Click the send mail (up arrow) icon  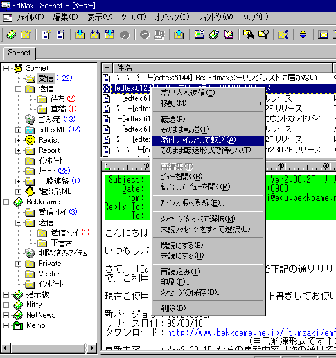(x=179, y=35)
